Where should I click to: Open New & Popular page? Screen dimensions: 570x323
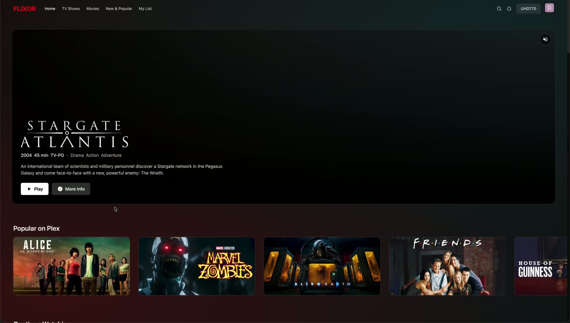(x=119, y=9)
